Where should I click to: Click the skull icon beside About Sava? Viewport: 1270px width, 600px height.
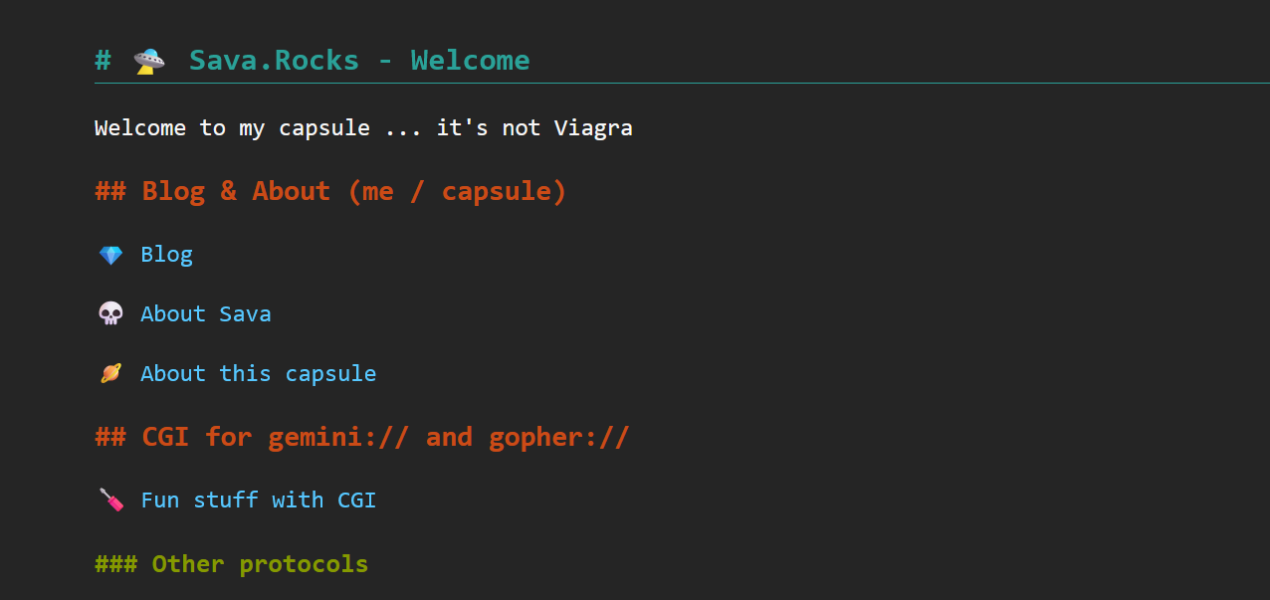pos(110,314)
